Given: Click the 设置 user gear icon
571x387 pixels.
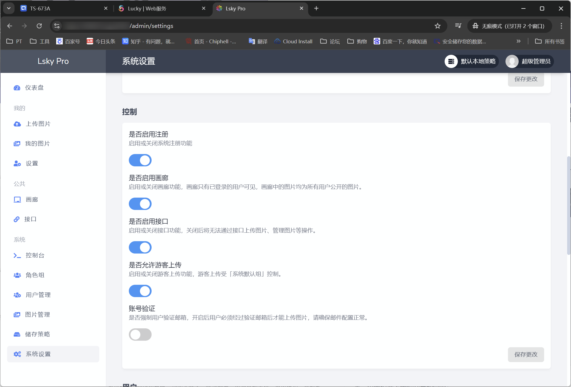Looking at the screenshot, I should 17,164.
